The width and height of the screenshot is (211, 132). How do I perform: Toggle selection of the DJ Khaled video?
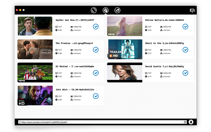95,73
